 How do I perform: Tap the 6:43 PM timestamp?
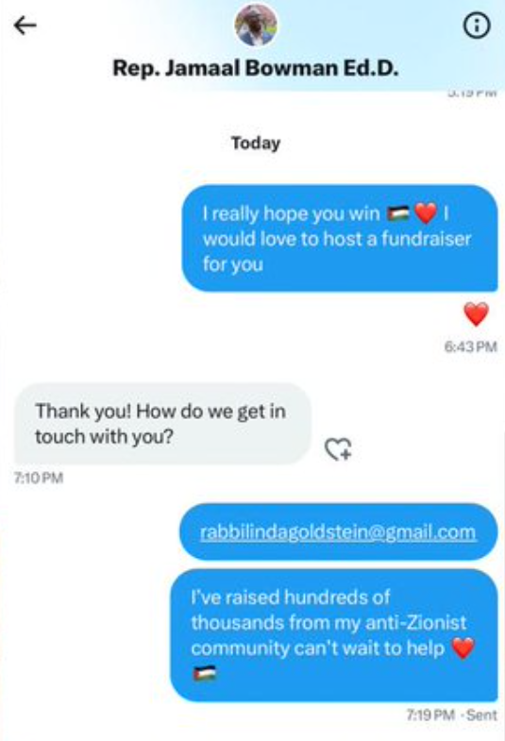tap(470, 346)
